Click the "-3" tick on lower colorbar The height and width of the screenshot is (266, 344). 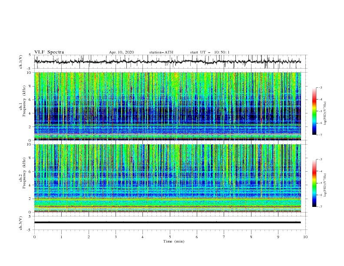click(320, 160)
